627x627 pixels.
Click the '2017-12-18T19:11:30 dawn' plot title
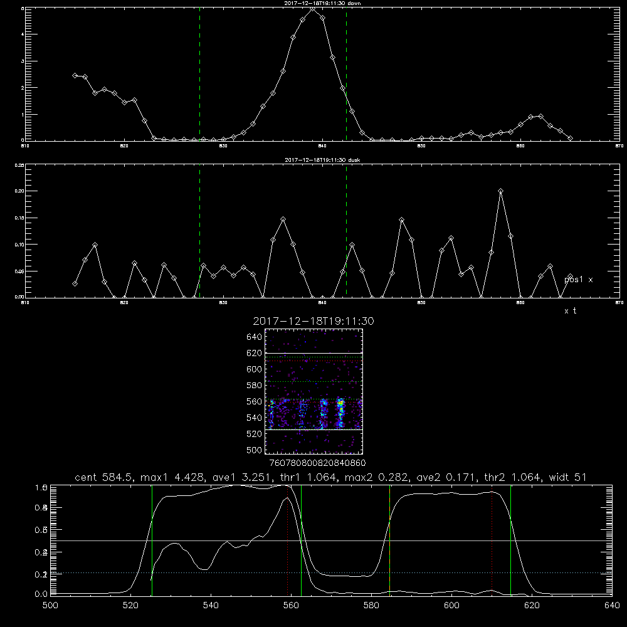pyautogui.click(x=322, y=3)
